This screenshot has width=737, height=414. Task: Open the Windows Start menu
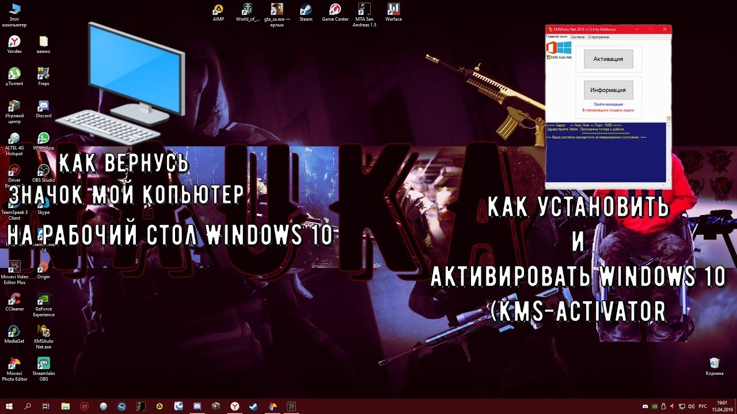pyautogui.click(x=9, y=406)
